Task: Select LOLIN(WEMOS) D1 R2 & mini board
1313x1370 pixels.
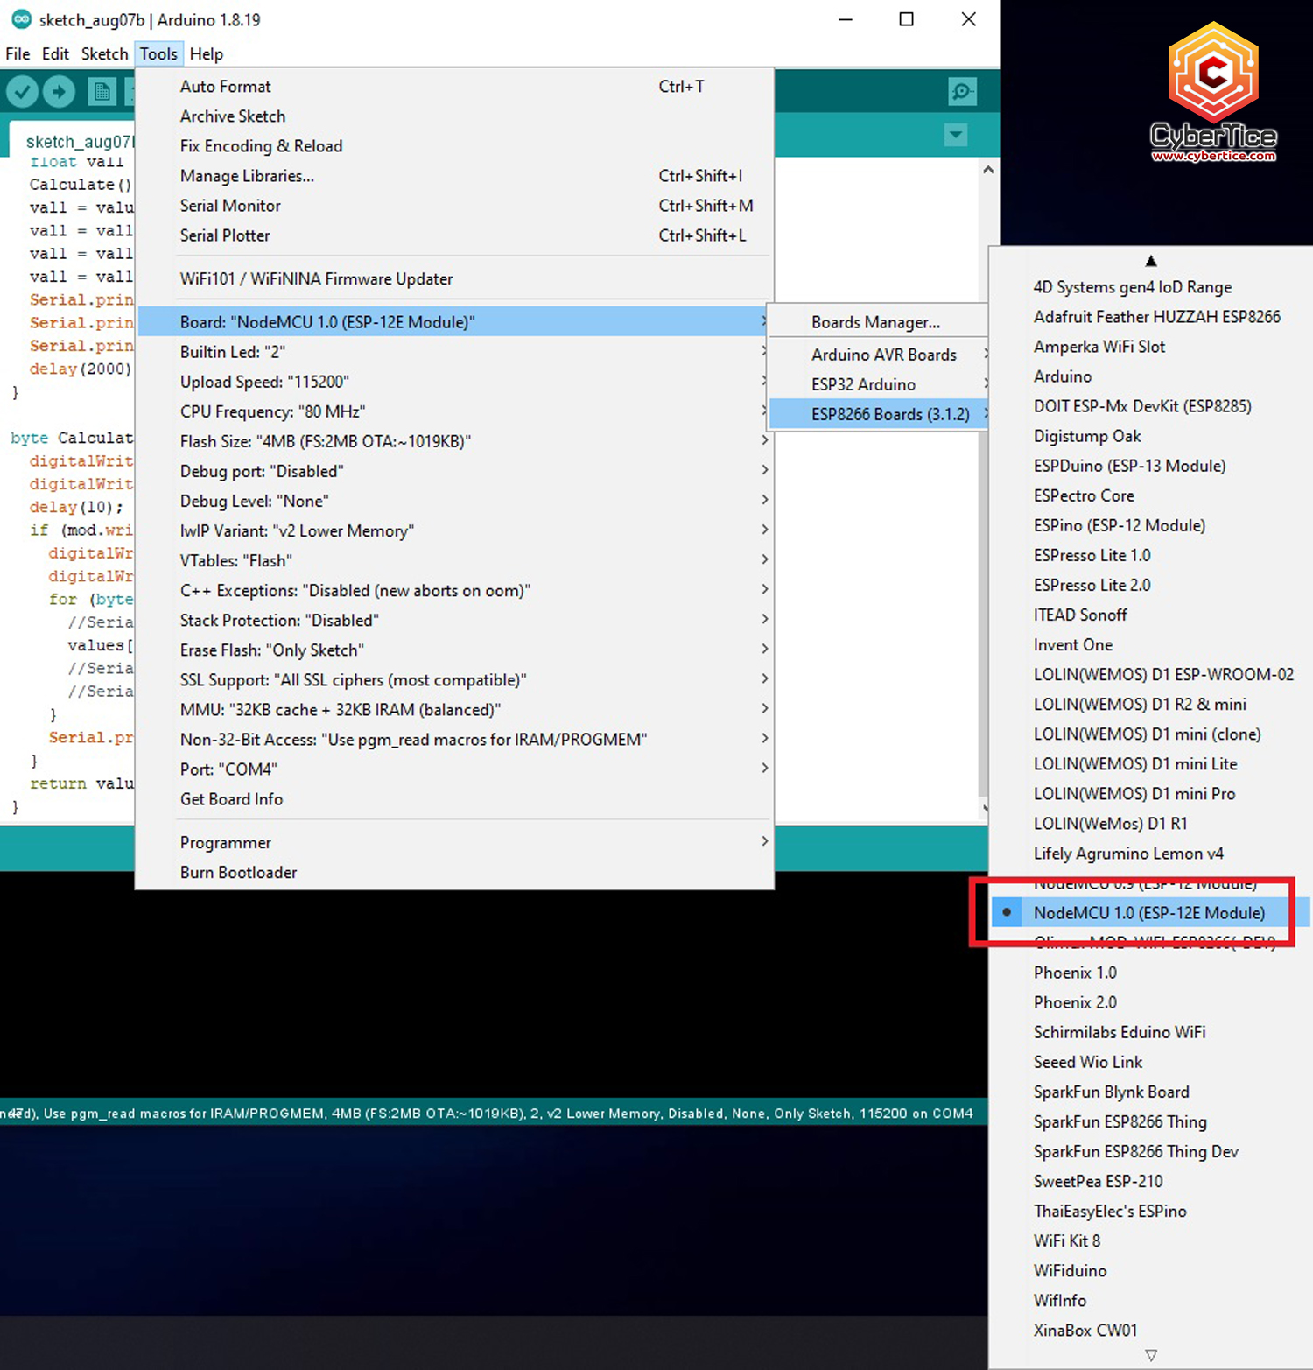Action: 1139,705
